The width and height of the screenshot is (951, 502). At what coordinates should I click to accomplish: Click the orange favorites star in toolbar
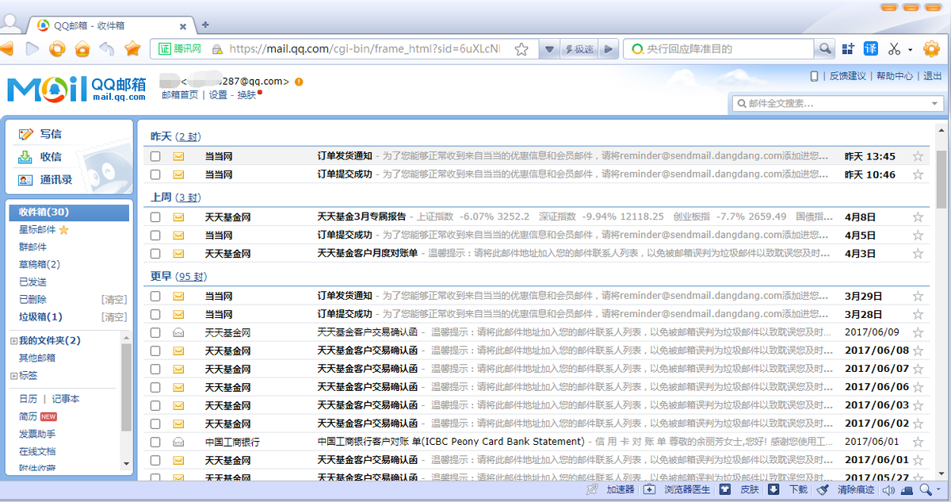tap(132, 49)
